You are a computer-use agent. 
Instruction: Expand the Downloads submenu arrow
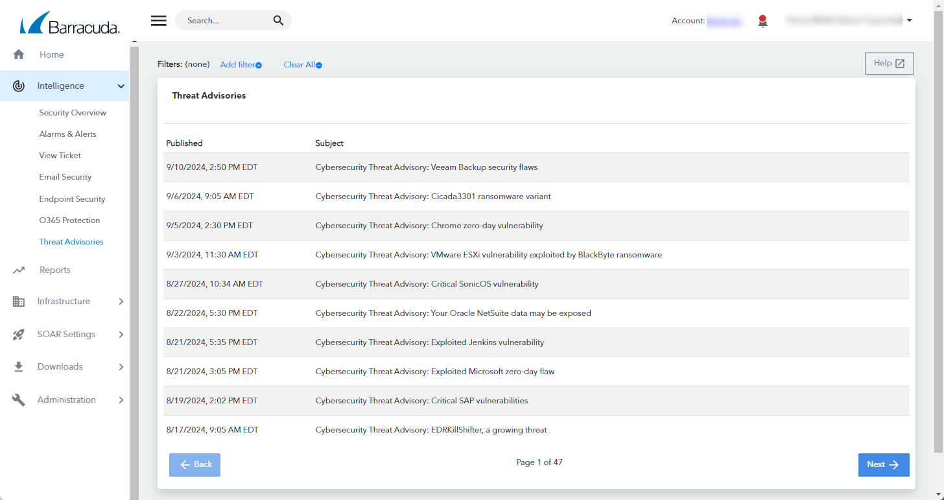point(121,366)
